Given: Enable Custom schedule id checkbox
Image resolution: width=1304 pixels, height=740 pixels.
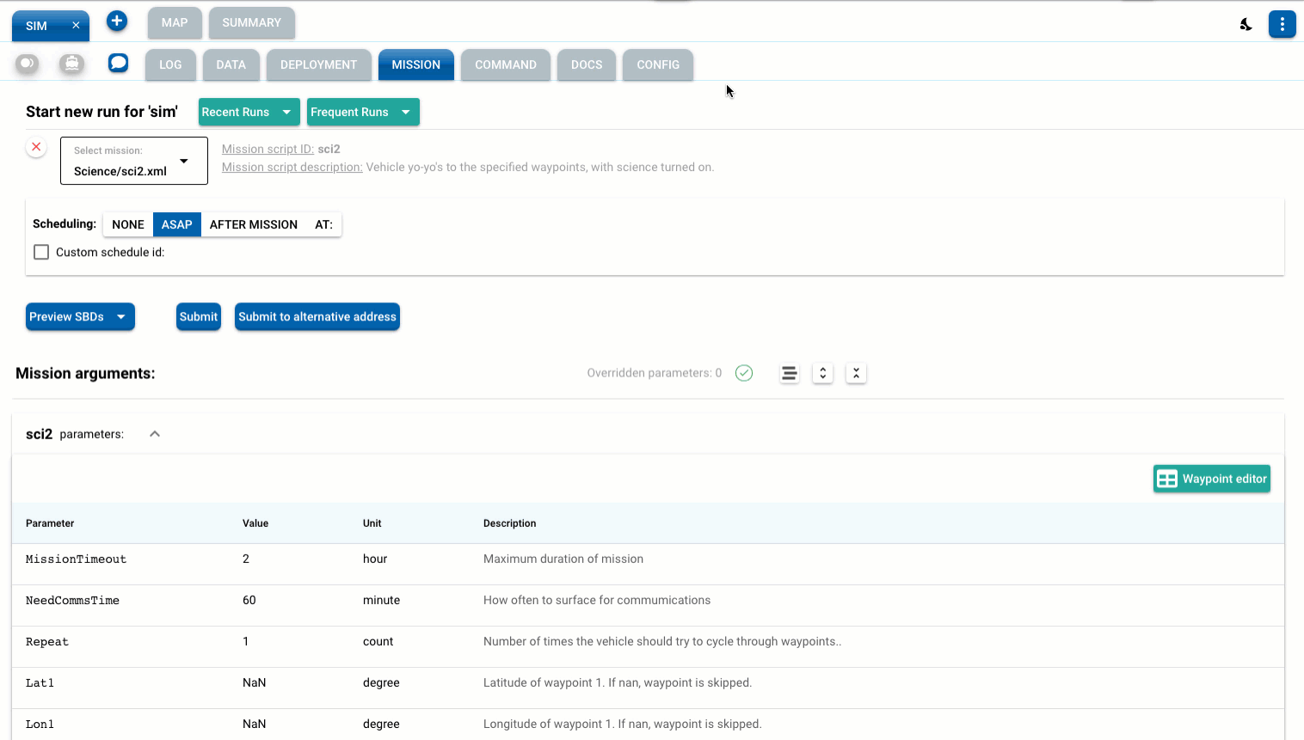Looking at the screenshot, I should (x=41, y=252).
